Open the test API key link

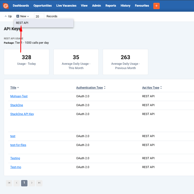tap(13, 136)
